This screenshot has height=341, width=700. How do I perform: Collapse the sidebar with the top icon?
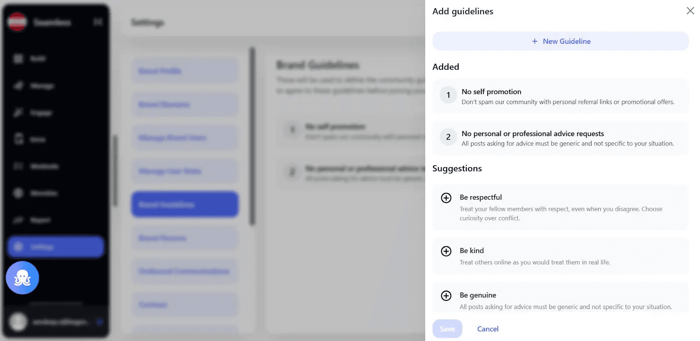(x=98, y=22)
